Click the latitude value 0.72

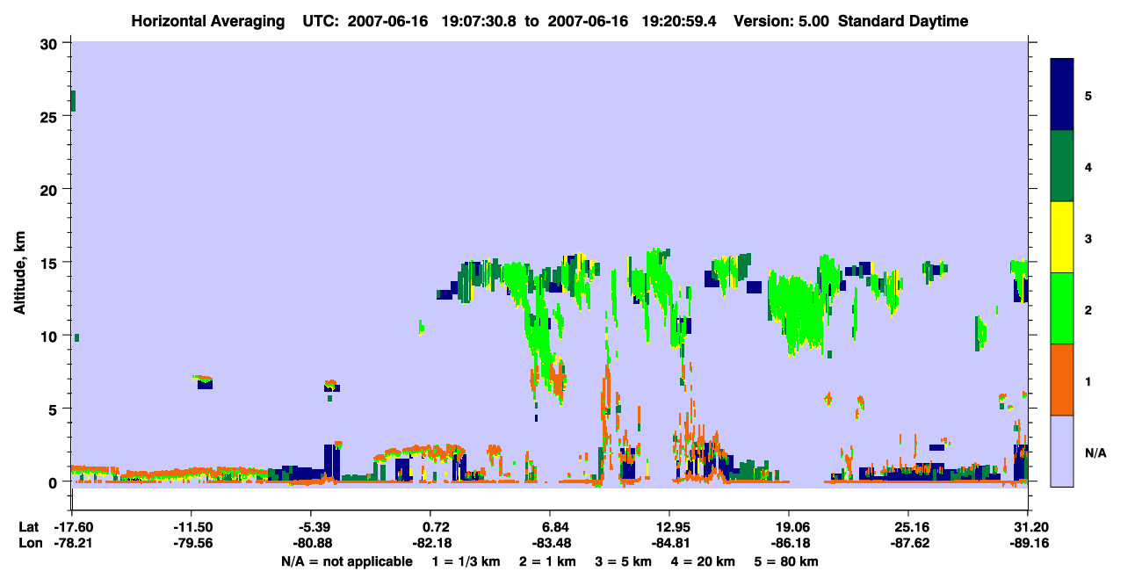(x=437, y=527)
